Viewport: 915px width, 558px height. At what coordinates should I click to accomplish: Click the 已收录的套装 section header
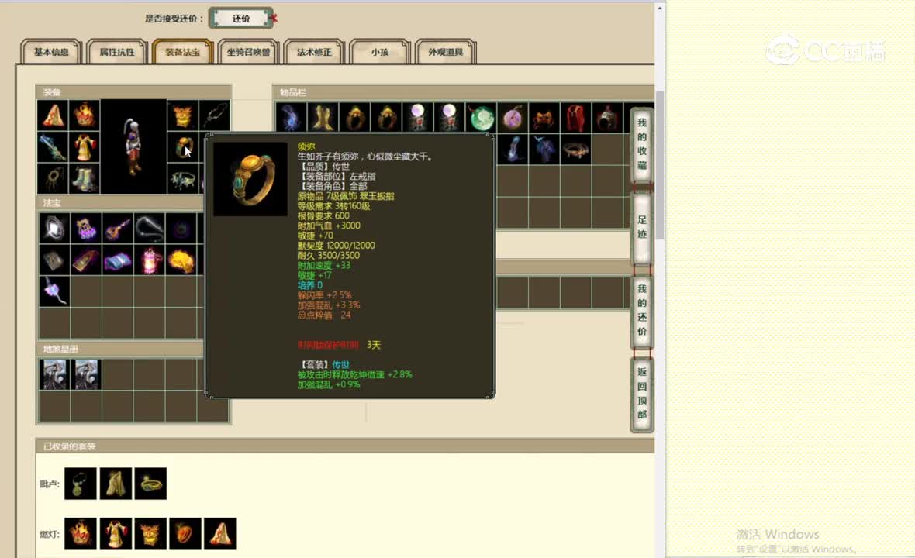pos(345,446)
